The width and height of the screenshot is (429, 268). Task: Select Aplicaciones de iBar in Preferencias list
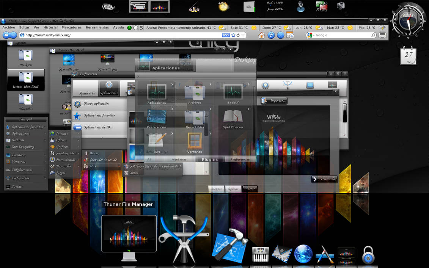(100, 127)
